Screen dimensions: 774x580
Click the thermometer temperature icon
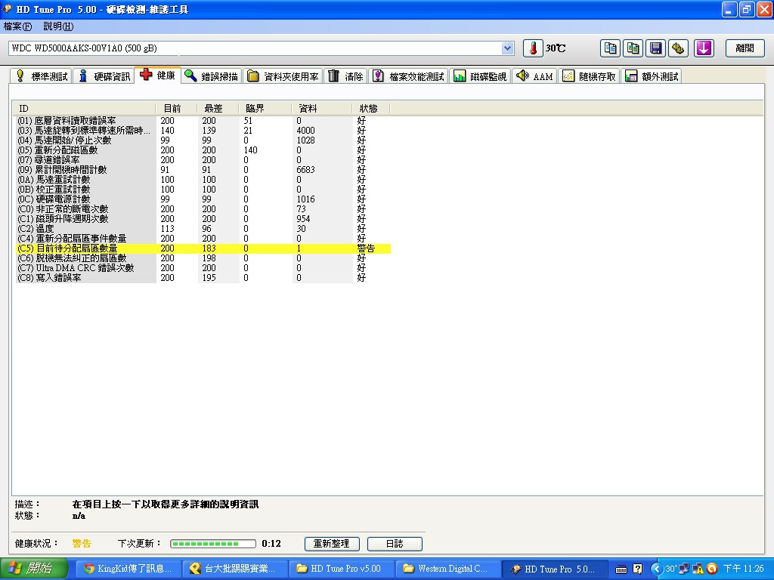coord(533,48)
